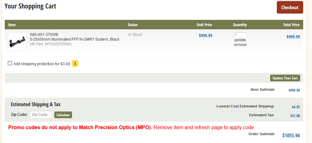Viewport: 312px width, 143px height.
Task: Remove the scope from cart
Action: pos(240,45)
